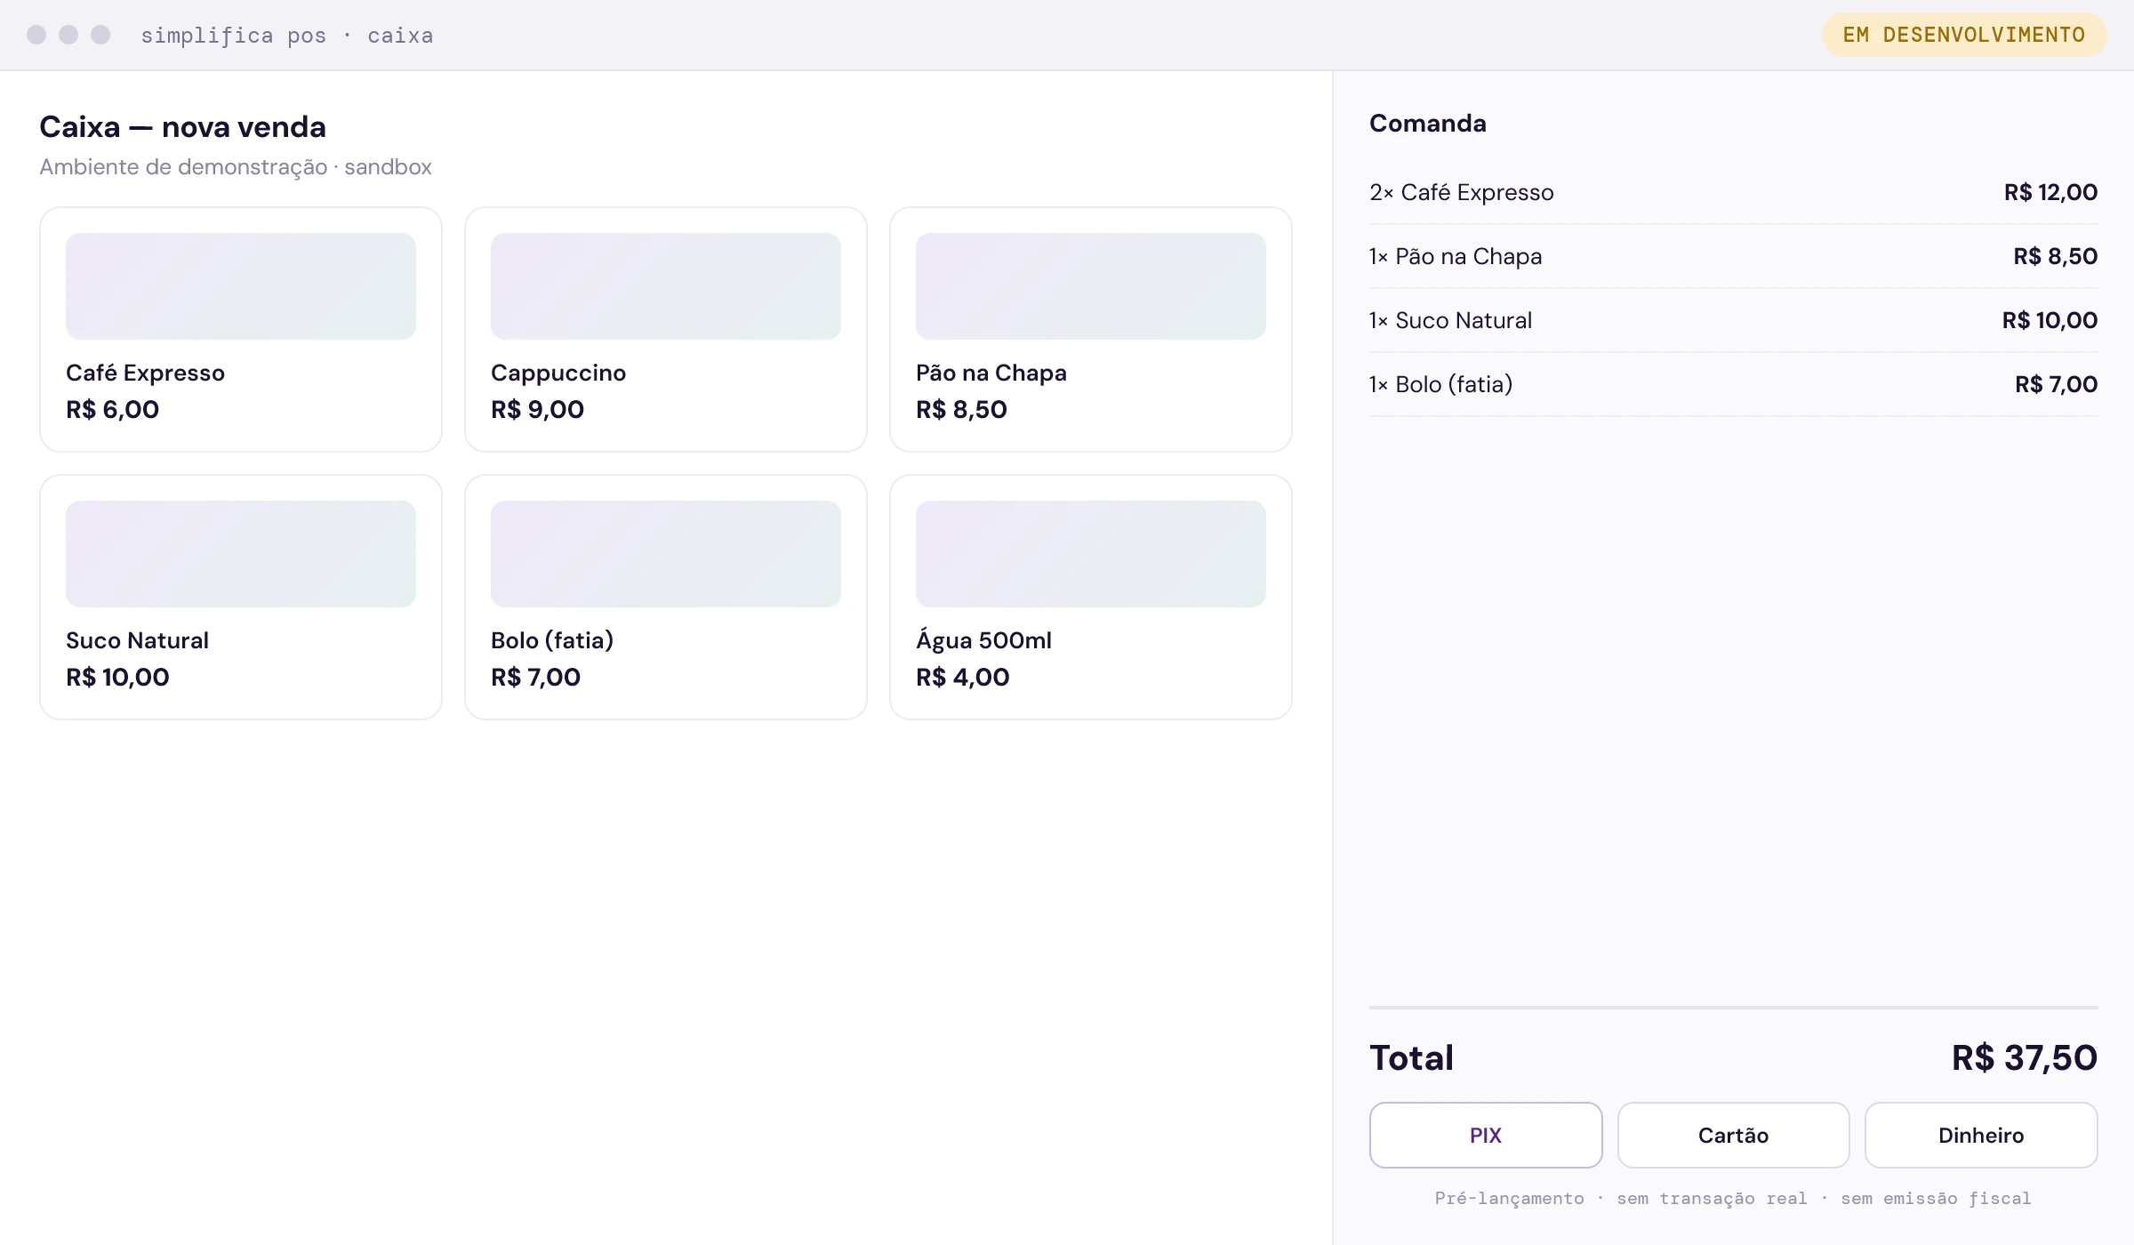Image resolution: width=2134 pixels, height=1245 pixels.
Task: Pay with PIX
Action: click(x=1486, y=1135)
